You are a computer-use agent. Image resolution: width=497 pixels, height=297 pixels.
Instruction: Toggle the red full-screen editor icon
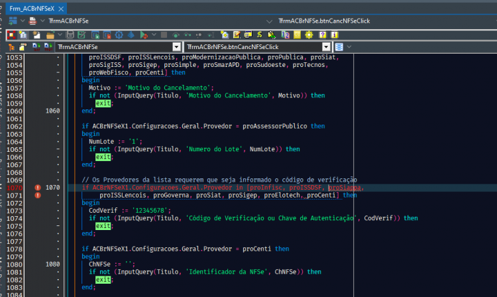click(11, 35)
